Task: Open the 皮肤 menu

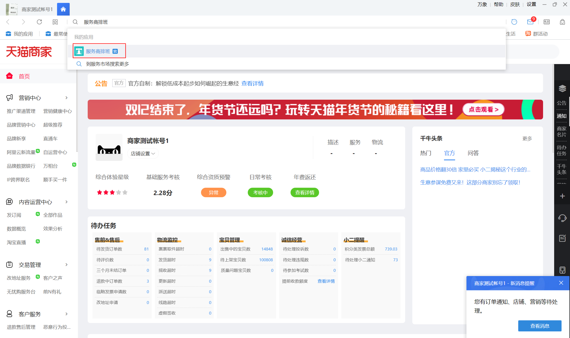Action: point(515,4)
